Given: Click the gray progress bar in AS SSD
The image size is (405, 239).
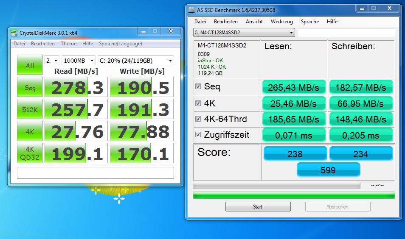Looking at the screenshot, I should click(276, 185).
